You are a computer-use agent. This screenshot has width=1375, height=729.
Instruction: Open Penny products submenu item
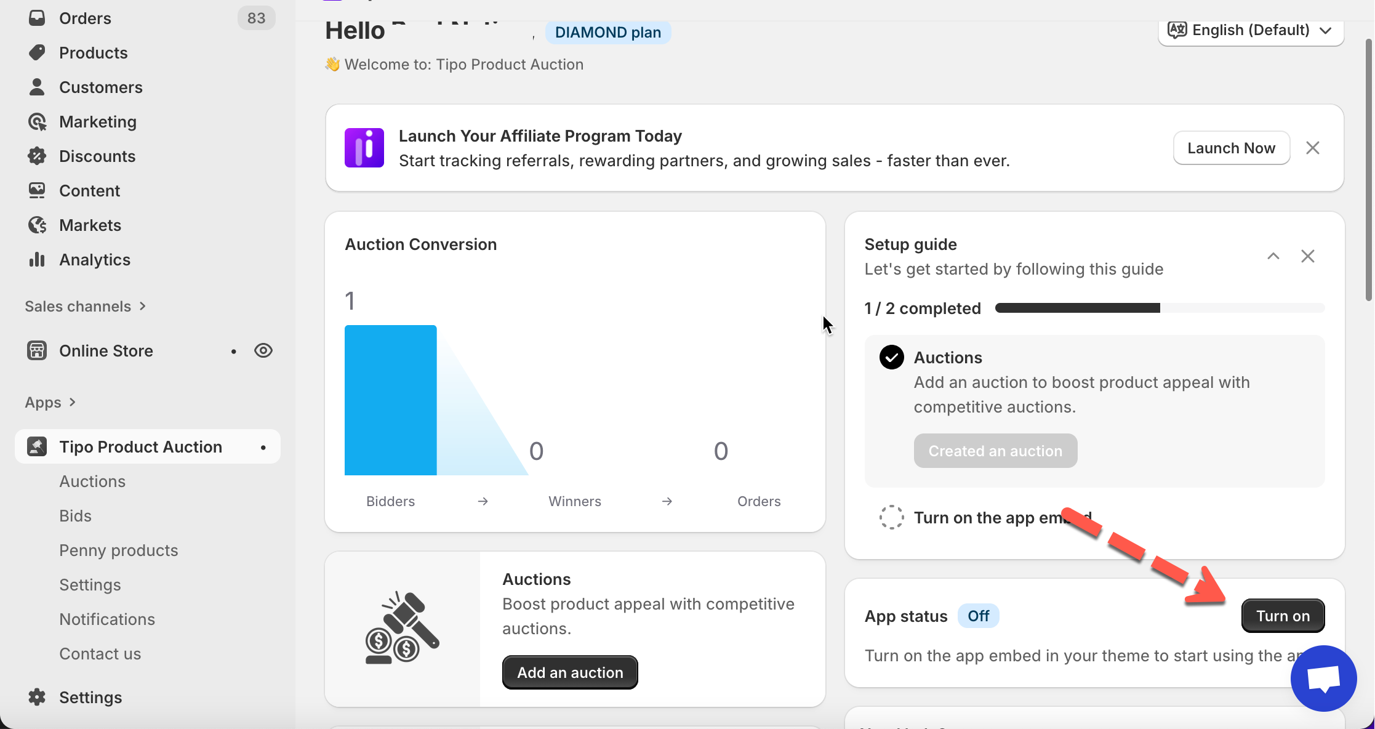pos(119,550)
